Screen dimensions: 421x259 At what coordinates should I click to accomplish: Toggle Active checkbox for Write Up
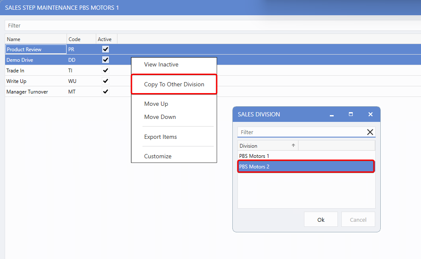tap(106, 81)
